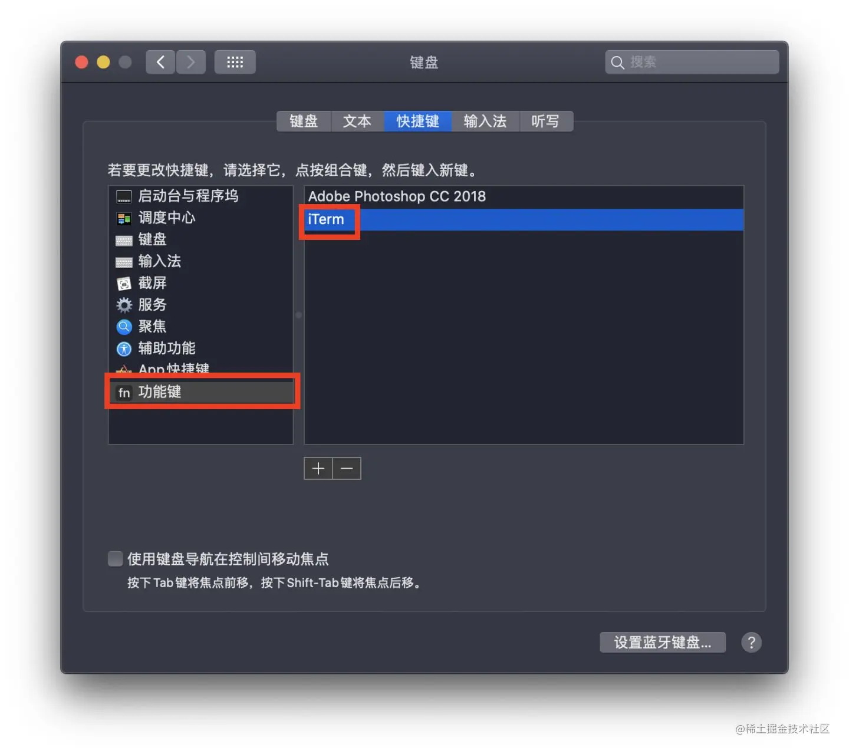Click the 搜索 search field
849x754 pixels.
coord(692,62)
